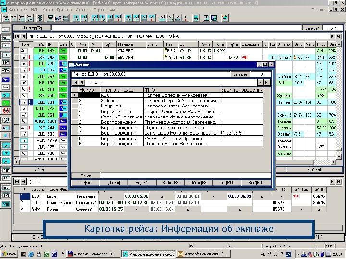Open the Графики menu
Screen dimensions: 346x259
point(64,10)
